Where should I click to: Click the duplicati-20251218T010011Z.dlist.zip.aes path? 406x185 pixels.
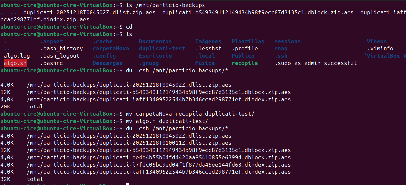pos(129,143)
